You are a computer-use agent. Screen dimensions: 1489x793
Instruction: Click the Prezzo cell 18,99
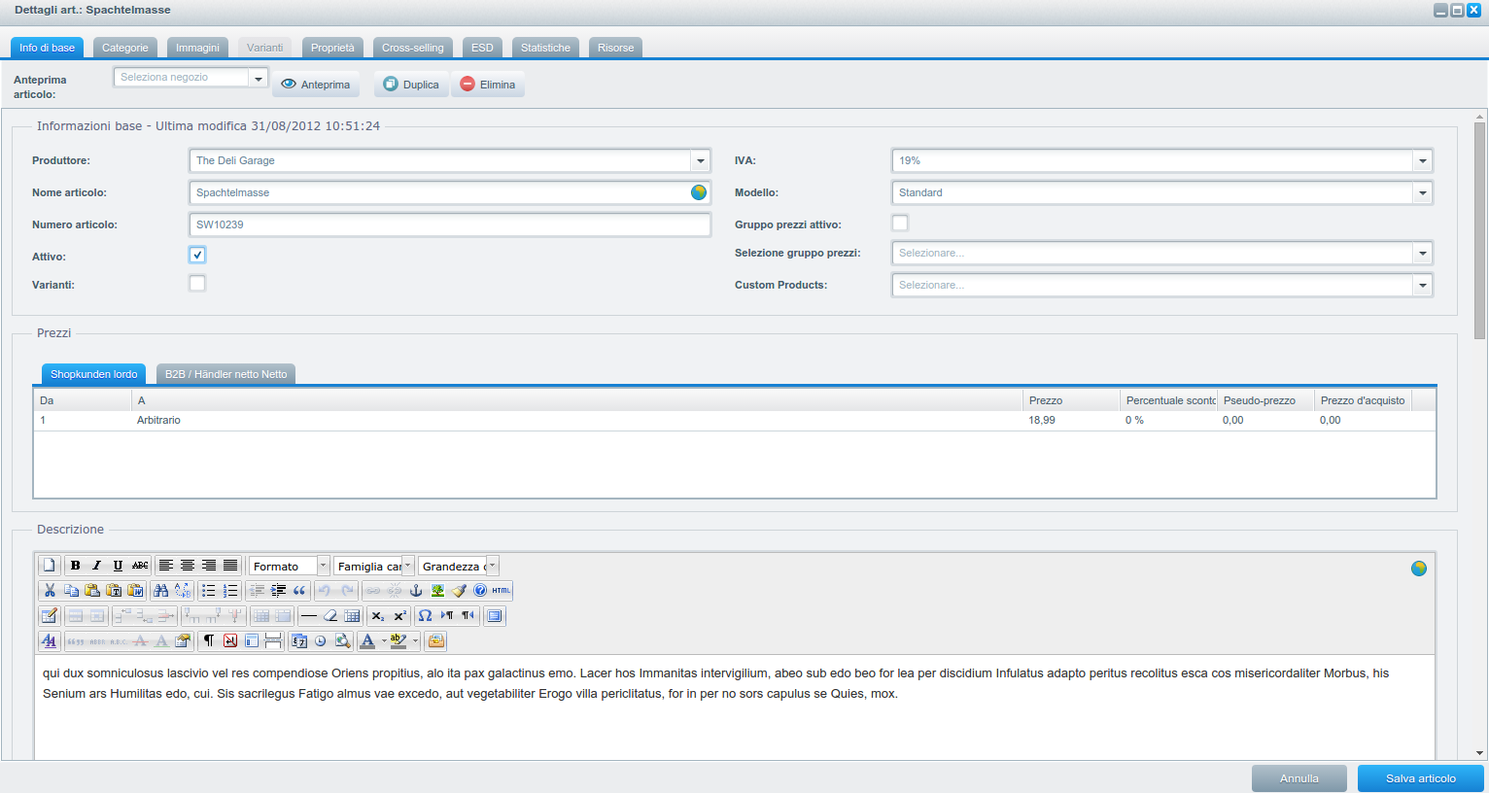[1071, 421]
